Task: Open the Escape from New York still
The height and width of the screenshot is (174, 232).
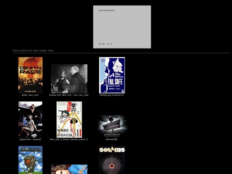Action: (69, 79)
